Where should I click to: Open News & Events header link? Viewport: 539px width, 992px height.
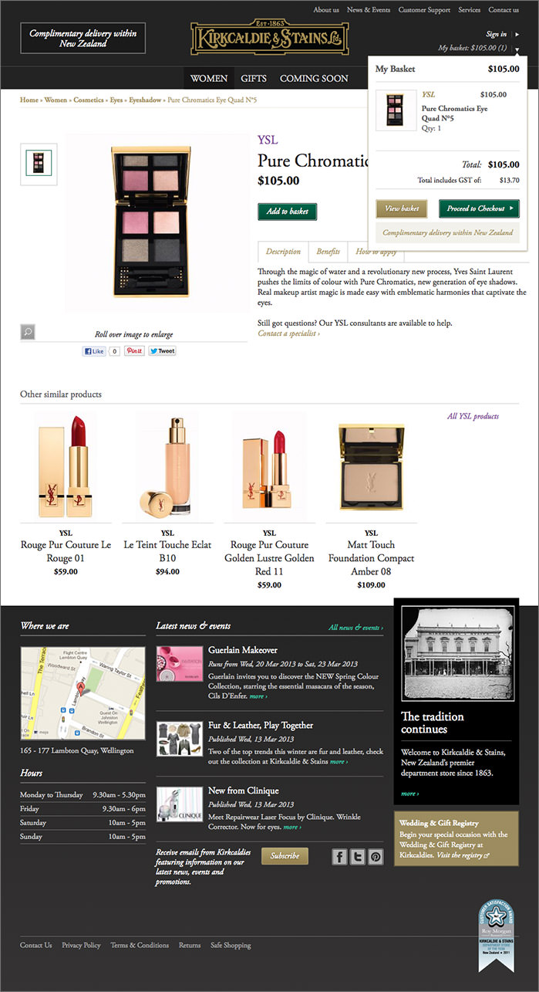pos(369,10)
